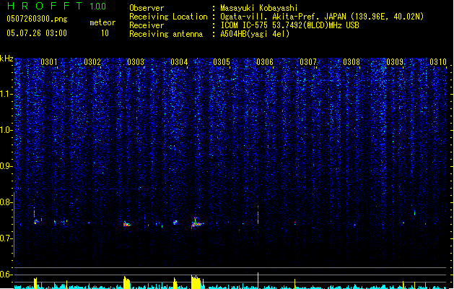Click the 0.7 kHz axis label
The height and width of the screenshot is (289, 454).
6,238
